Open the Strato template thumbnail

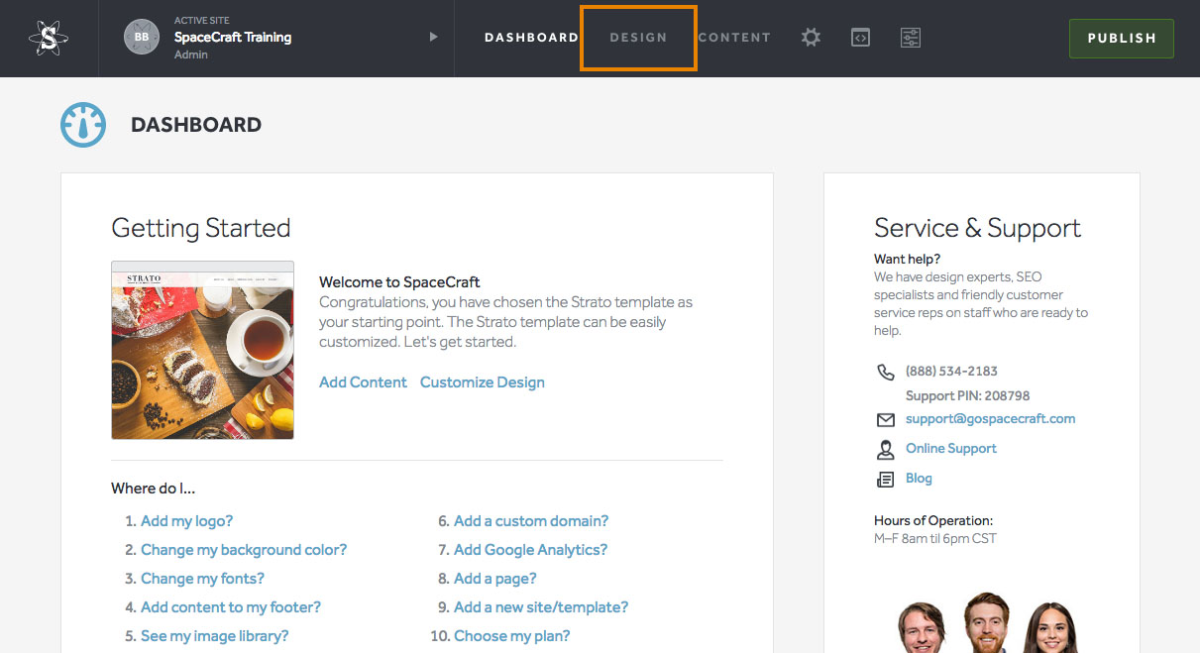tap(202, 350)
